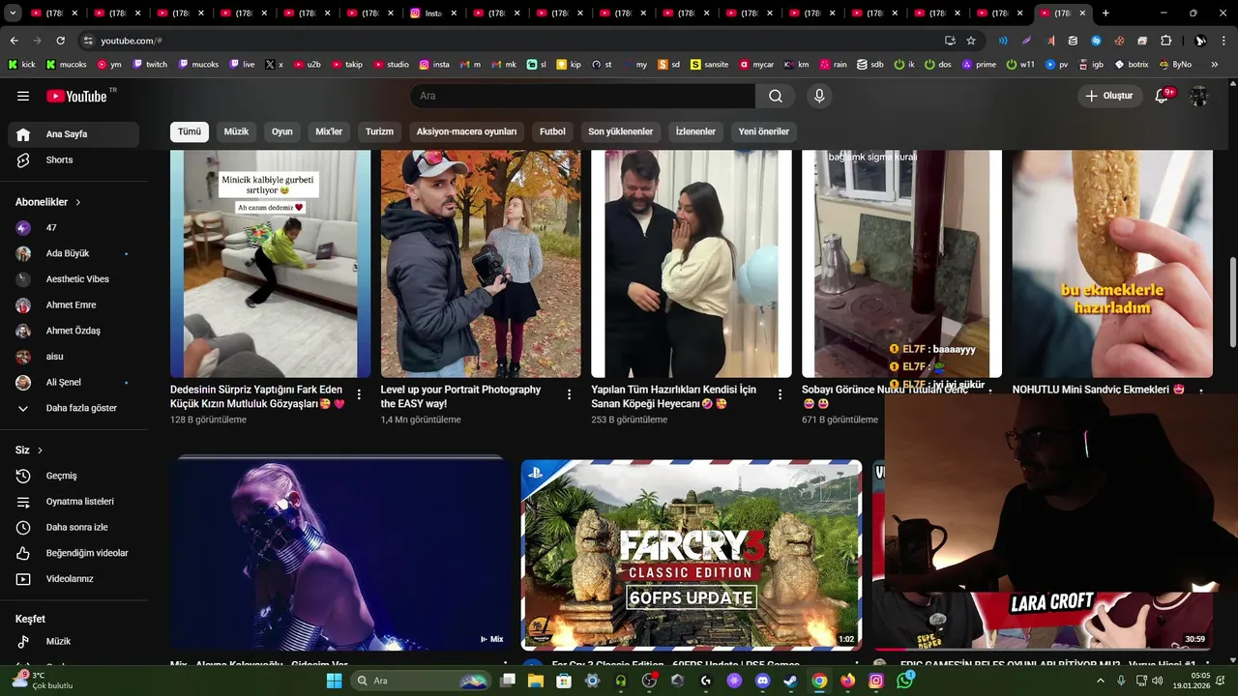Open Shorts in the sidebar
Screen dimensions: 1238x696
click(74, 160)
